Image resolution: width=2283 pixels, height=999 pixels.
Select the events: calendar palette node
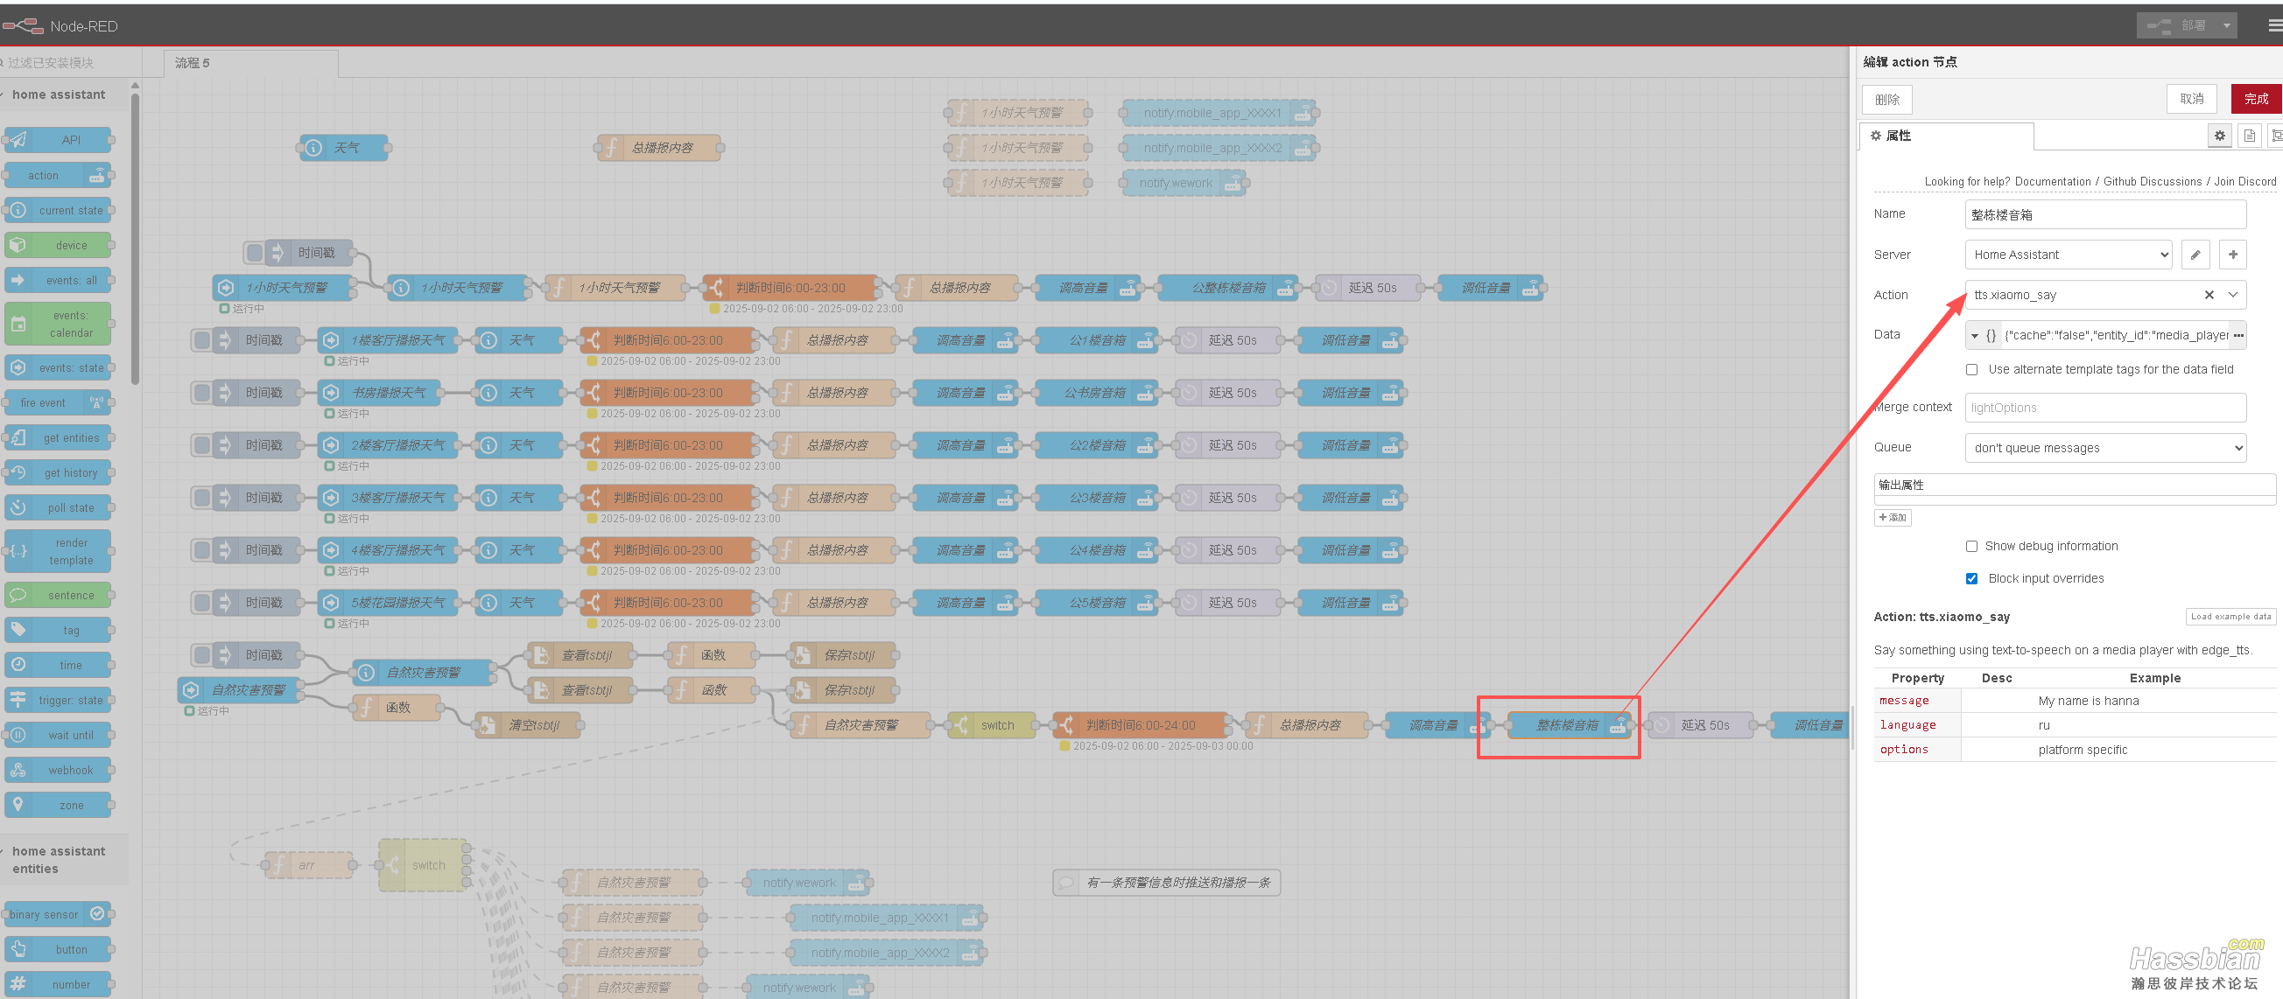59,325
